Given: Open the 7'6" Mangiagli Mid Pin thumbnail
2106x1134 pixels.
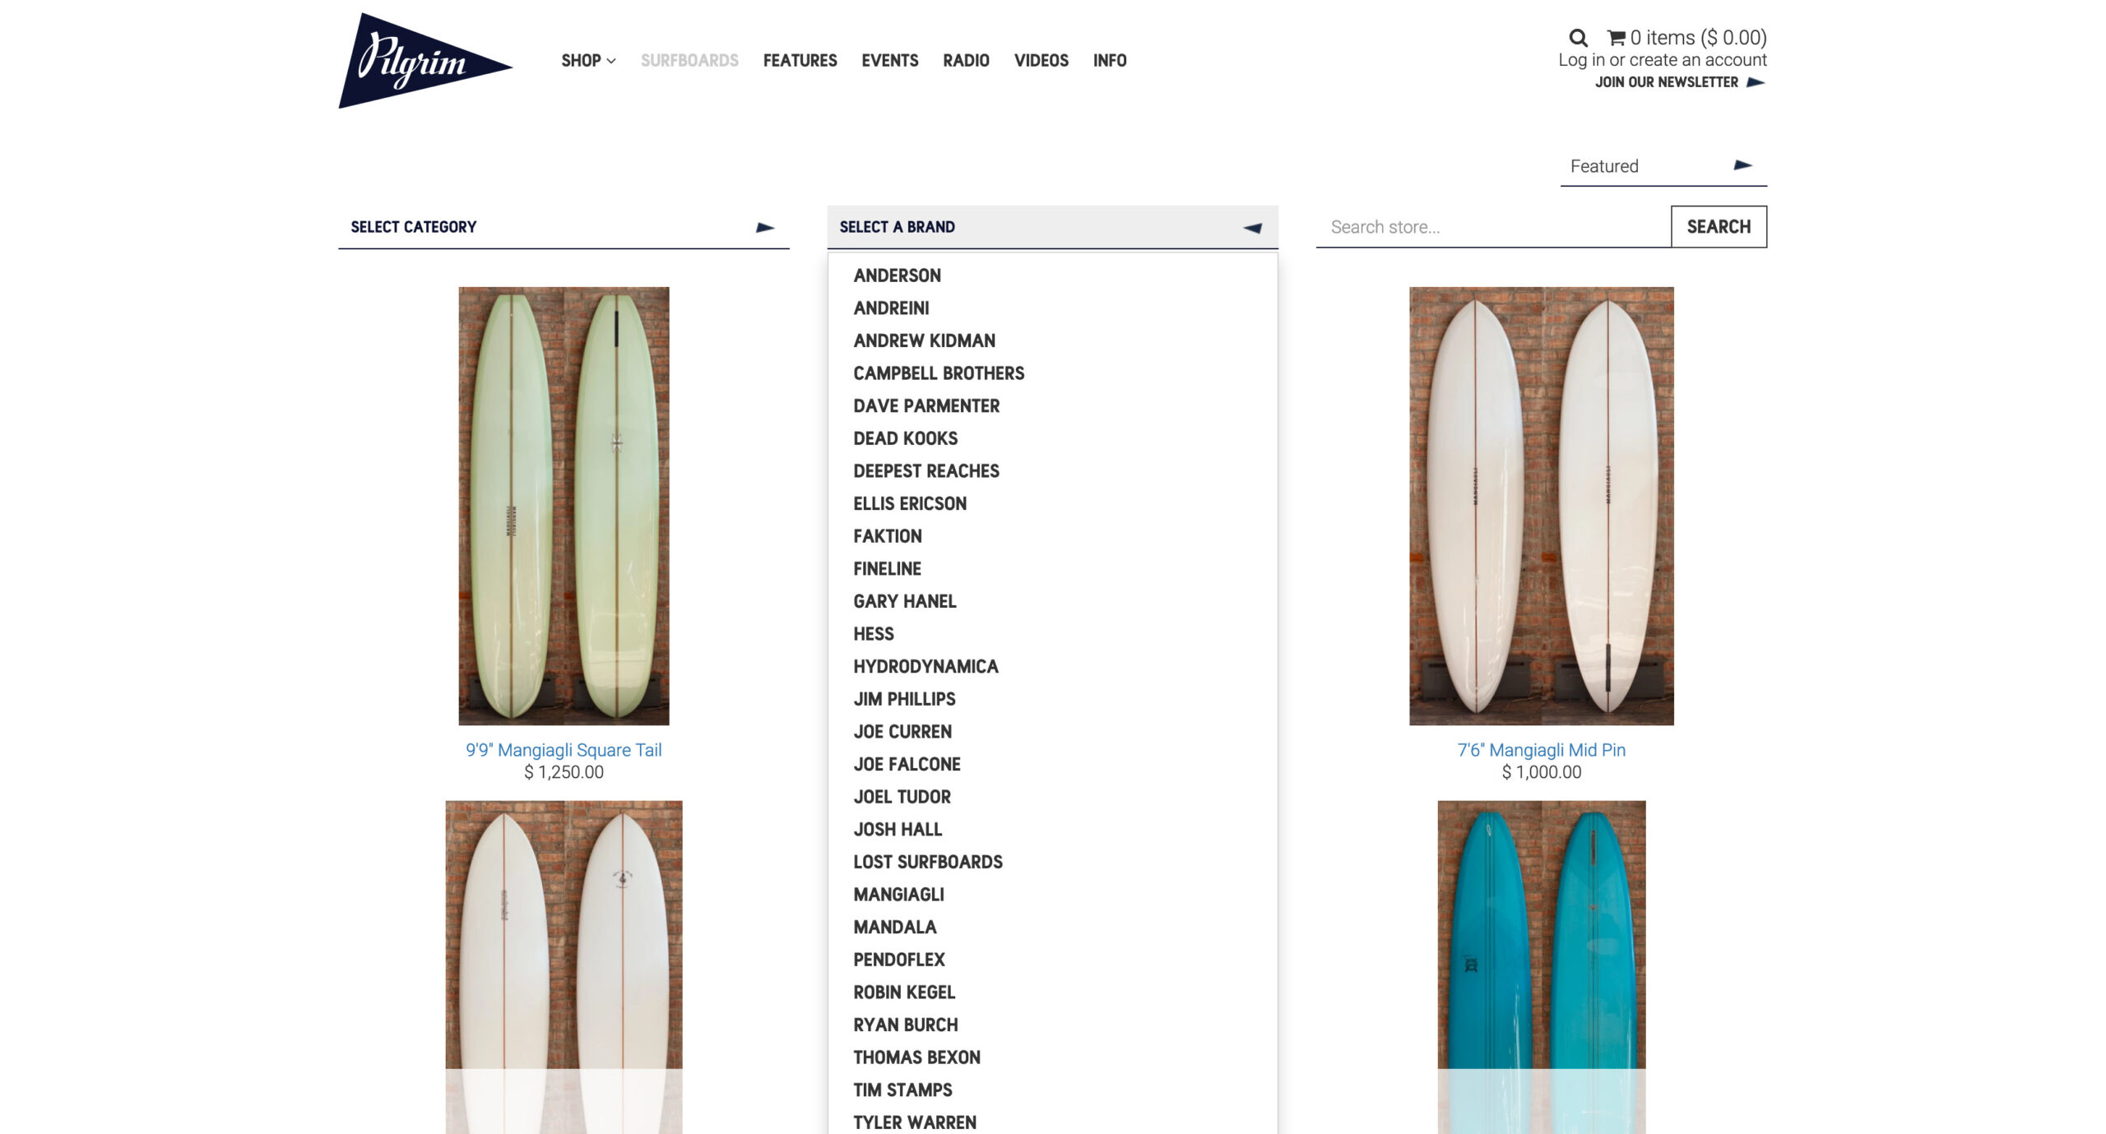Looking at the screenshot, I should pyautogui.click(x=1540, y=506).
